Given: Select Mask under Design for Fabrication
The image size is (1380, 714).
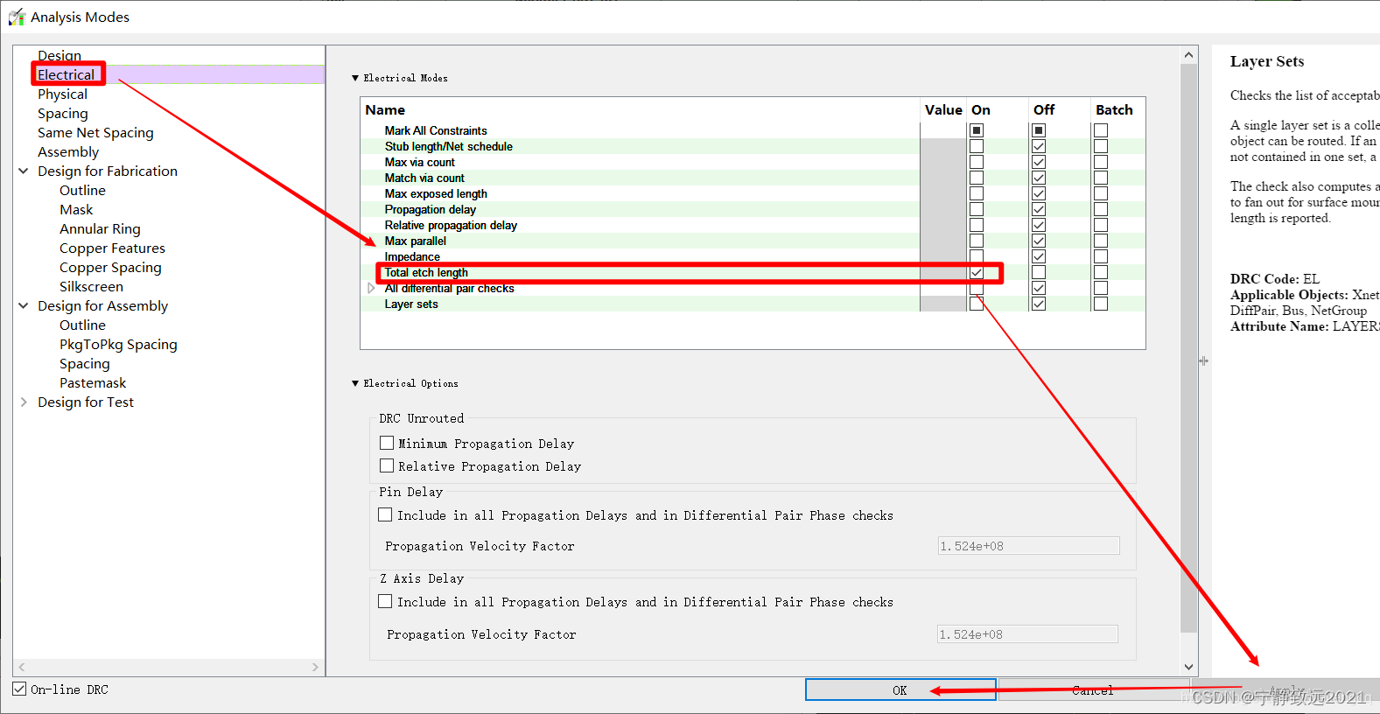Looking at the screenshot, I should click(x=76, y=210).
